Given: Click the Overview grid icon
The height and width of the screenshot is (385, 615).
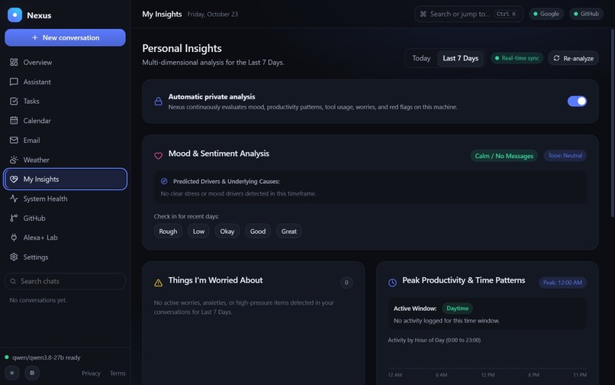Looking at the screenshot, I should click(14, 62).
